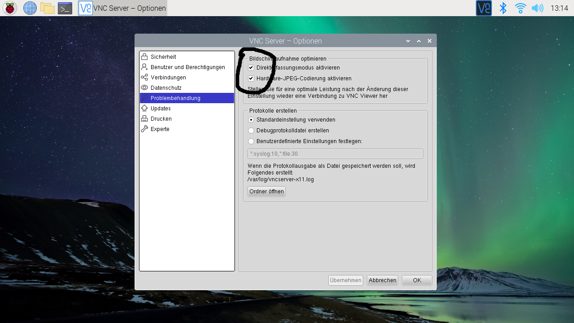This screenshot has width=574, height=323.
Task: Select Standardeinstellung verwenden radio button
Action: (x=251, y=120)
